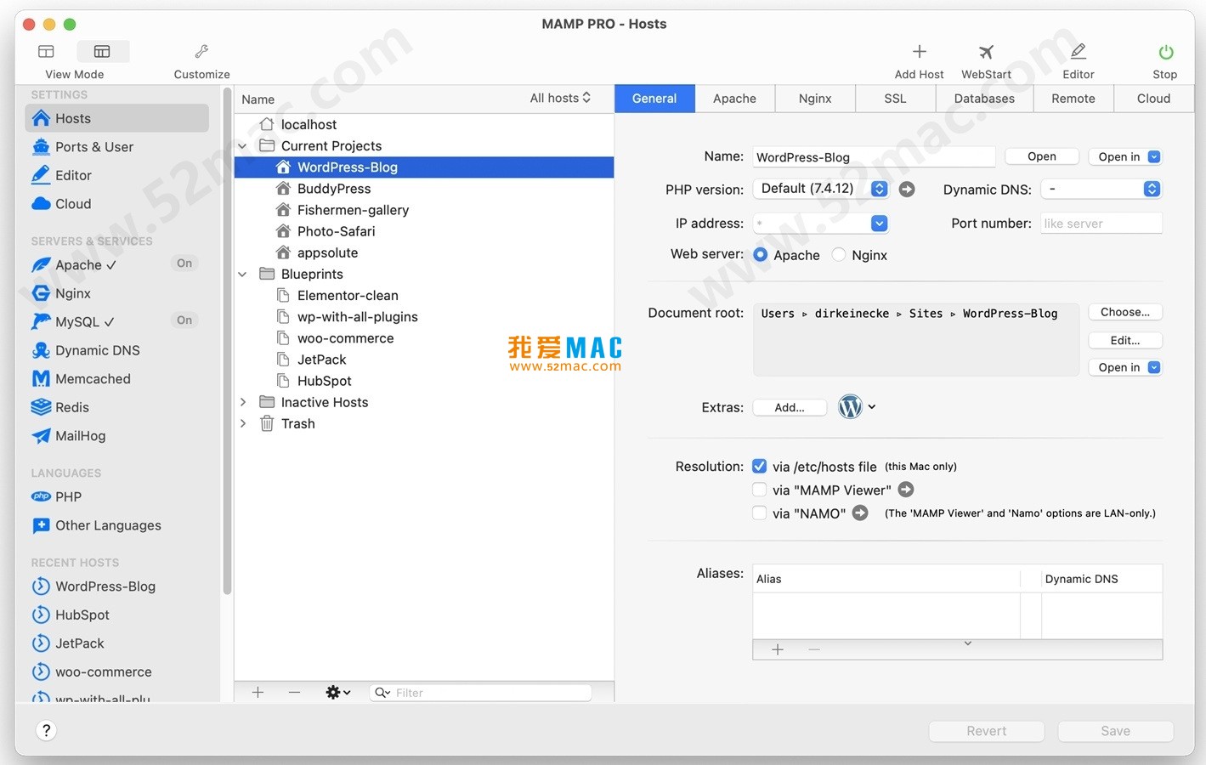Click the Save button

(1115, 731)
